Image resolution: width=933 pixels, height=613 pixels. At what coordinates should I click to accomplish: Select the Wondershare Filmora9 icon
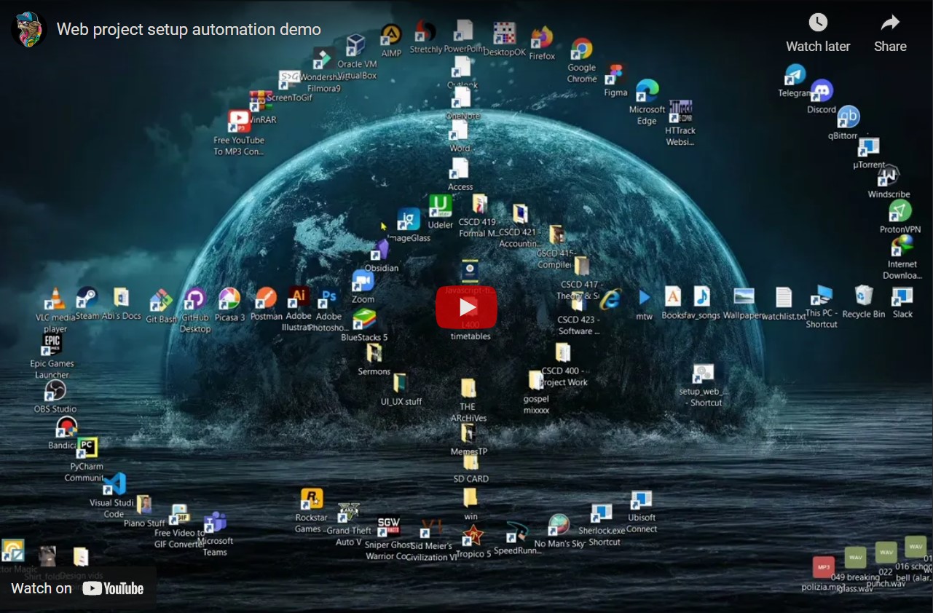[324, 58]
